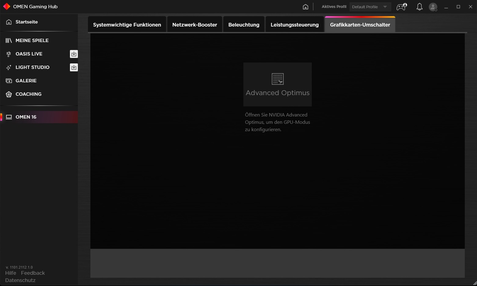Open the Leistungssteuerung tab
The image size is (477, 286).
click(x=295, y=25)
